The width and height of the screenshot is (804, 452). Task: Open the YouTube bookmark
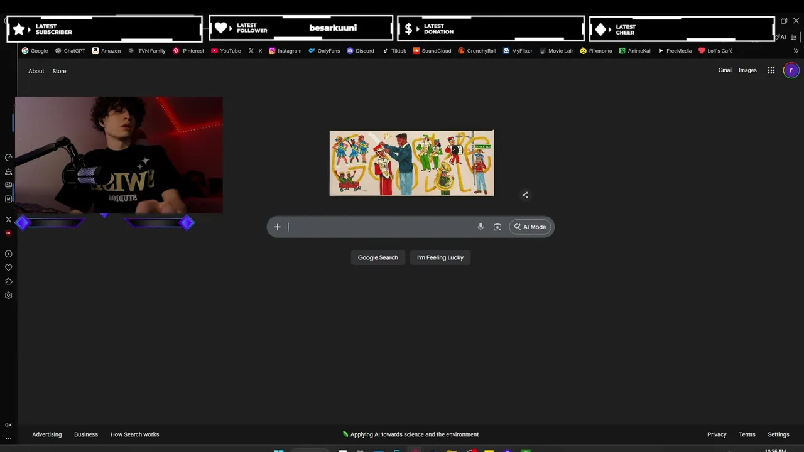coord(226,51)
